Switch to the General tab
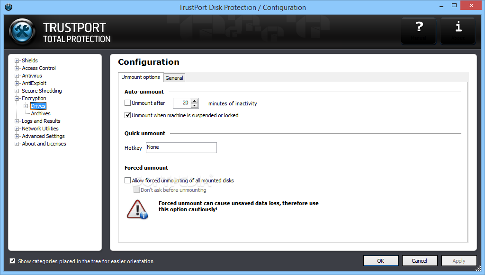This screenshot has width=485, height=275. click(174, 78)
